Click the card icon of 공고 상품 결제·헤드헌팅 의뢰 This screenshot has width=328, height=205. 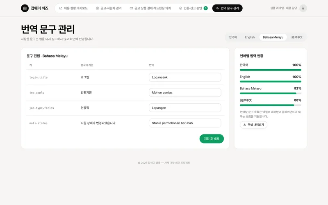131,8
